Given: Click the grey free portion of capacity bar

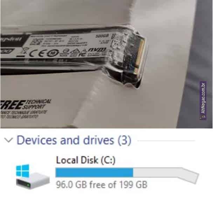Looking at the screenshot, I should (158, 173).
